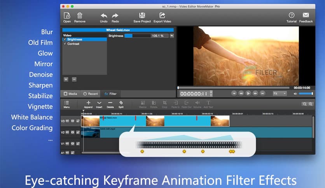Open the Tutorial help icon
Image resolution: width=325 pixels, height=188 pixels.
click(x=292, y=17)
